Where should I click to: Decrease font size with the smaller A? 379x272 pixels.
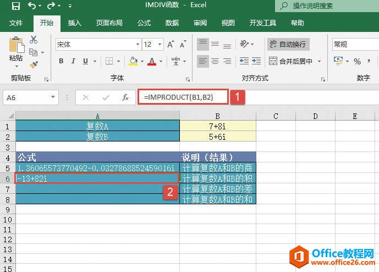click(x=183, y=45)
